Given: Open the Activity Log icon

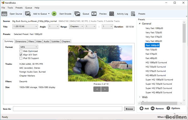Looking at the screenshot, I should coord(112,14).
